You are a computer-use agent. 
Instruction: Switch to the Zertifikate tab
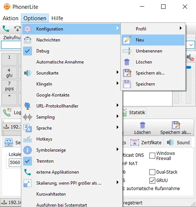click(x=146, y=142)
